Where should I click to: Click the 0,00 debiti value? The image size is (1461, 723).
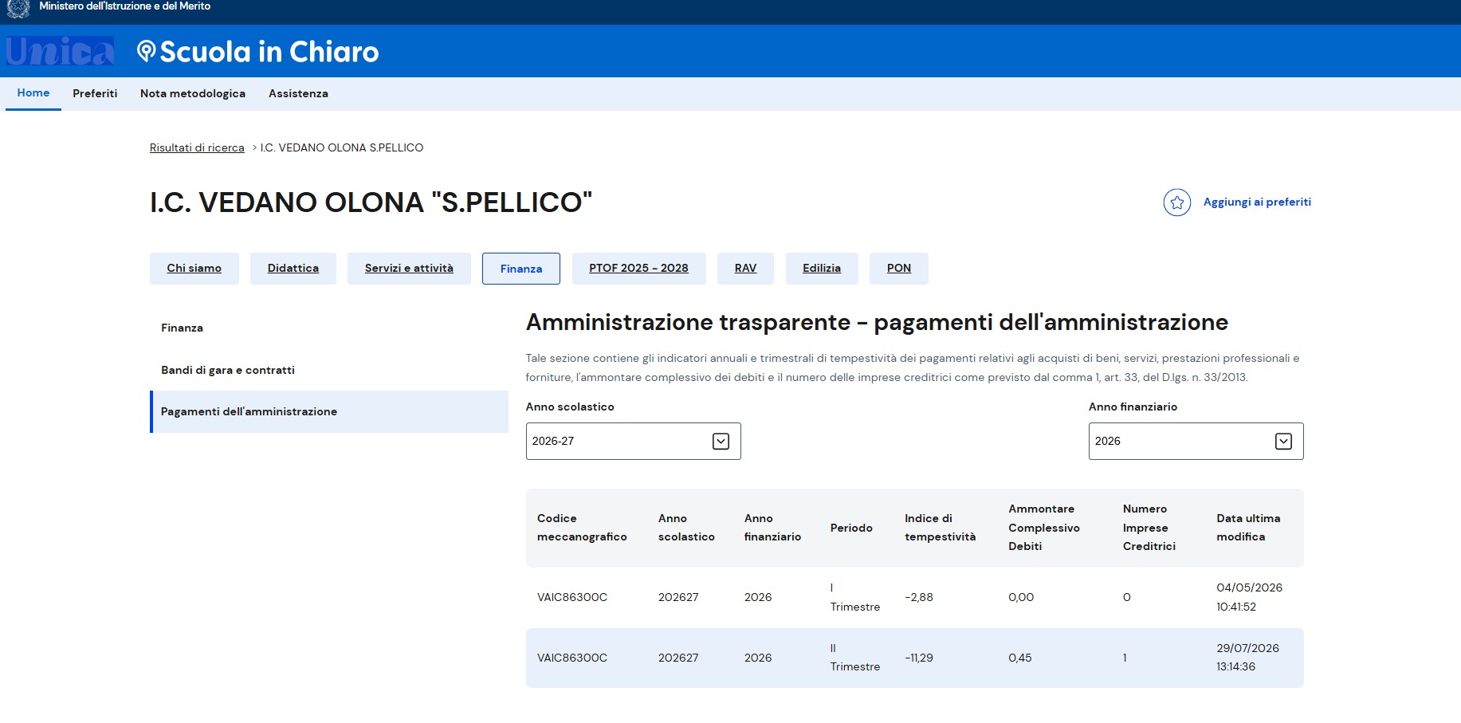click(1021, 598)
